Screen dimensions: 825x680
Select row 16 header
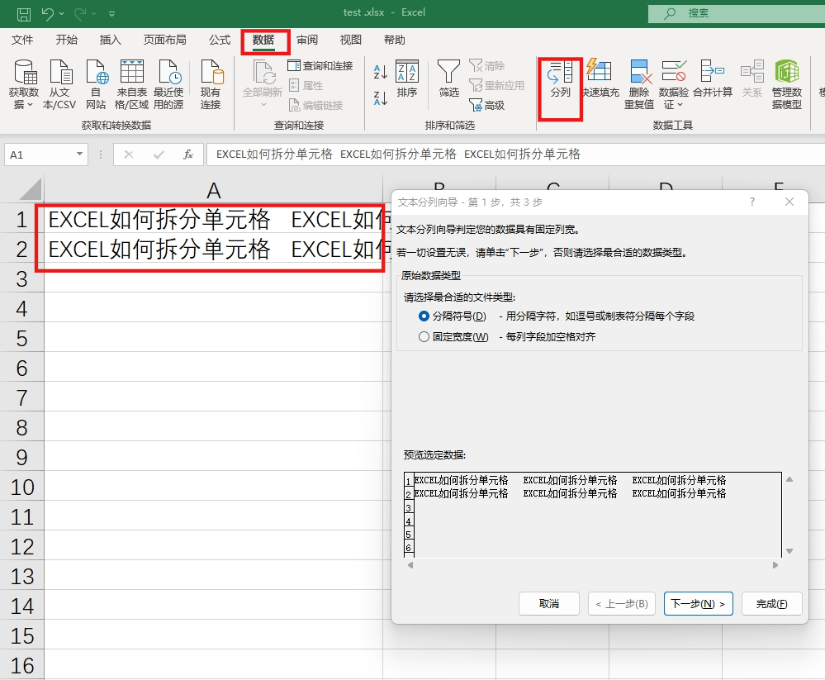click(x=21, y=666)
